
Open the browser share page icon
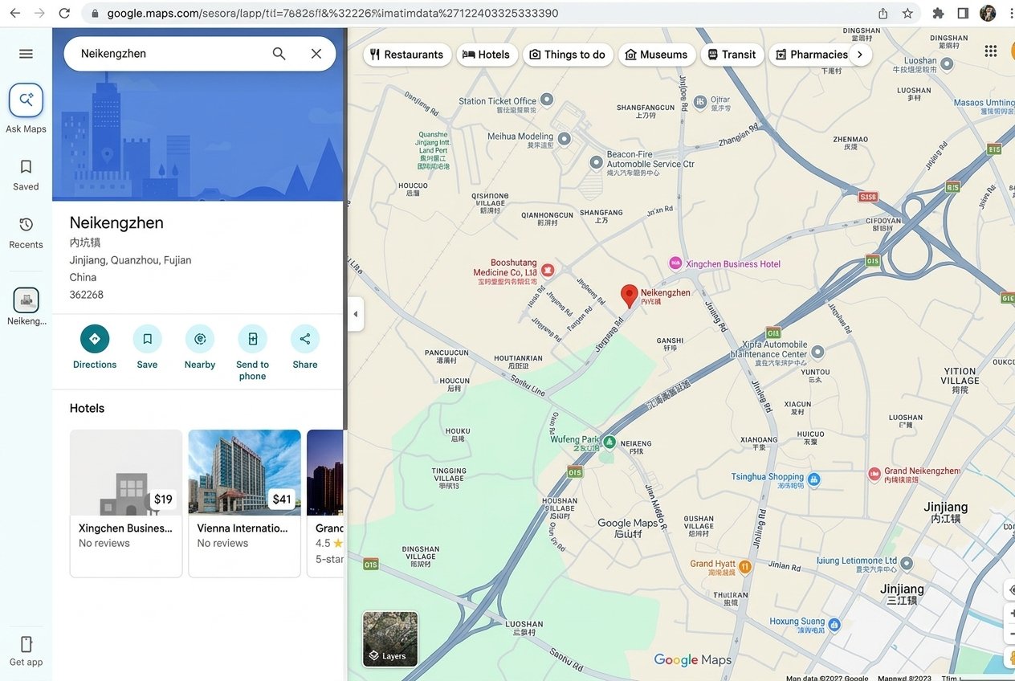(x=883, y=13)
